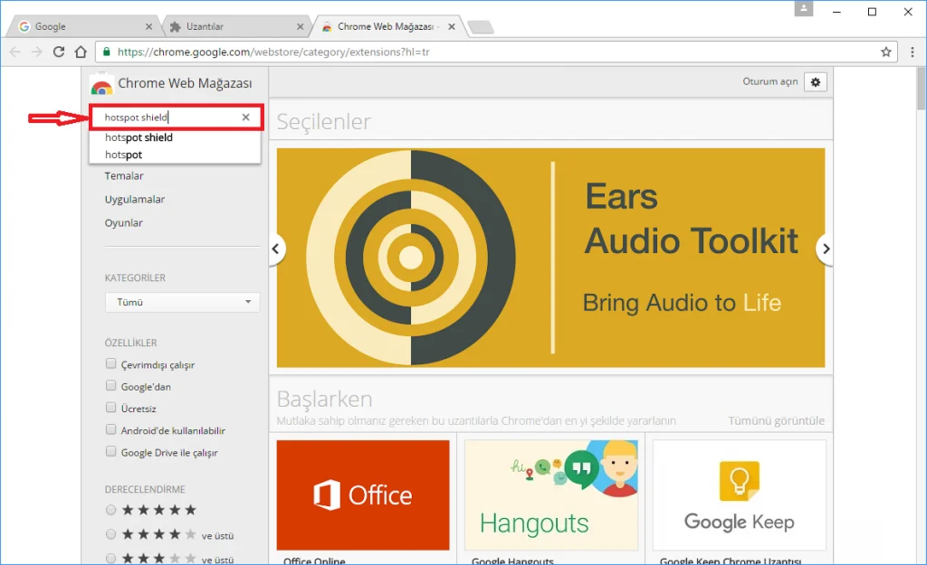Screen dimensions: 927x565
Task: Click the Oturum açın sign-in link
Action: click(770, 81)
